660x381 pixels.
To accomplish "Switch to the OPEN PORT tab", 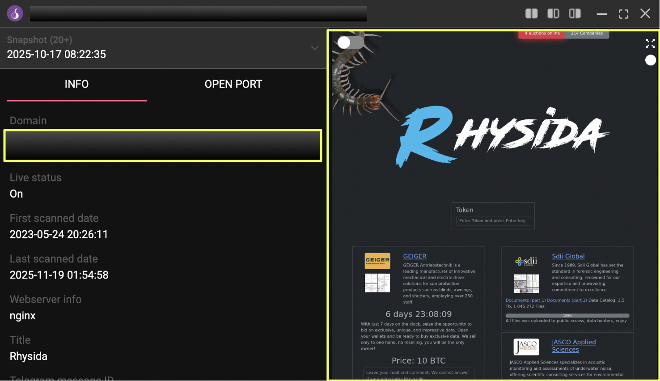I will [233, 84].
